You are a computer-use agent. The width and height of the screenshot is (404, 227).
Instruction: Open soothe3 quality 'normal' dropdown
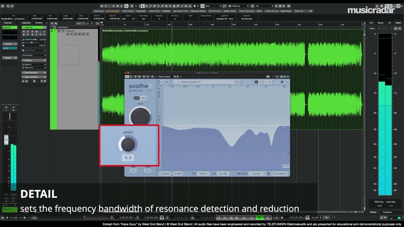(258, 173)
